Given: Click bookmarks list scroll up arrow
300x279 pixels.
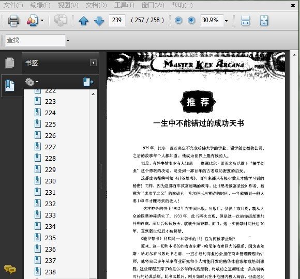Looking at the screenshot, I should [x=93, y=94].
